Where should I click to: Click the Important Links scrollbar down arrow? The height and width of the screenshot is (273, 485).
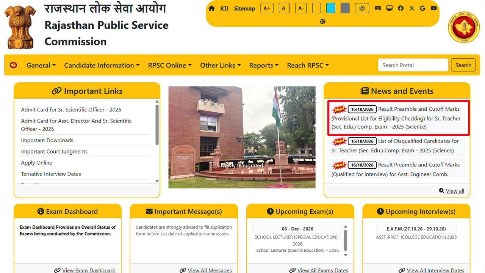pyautogui.click(x=157, y=181)
